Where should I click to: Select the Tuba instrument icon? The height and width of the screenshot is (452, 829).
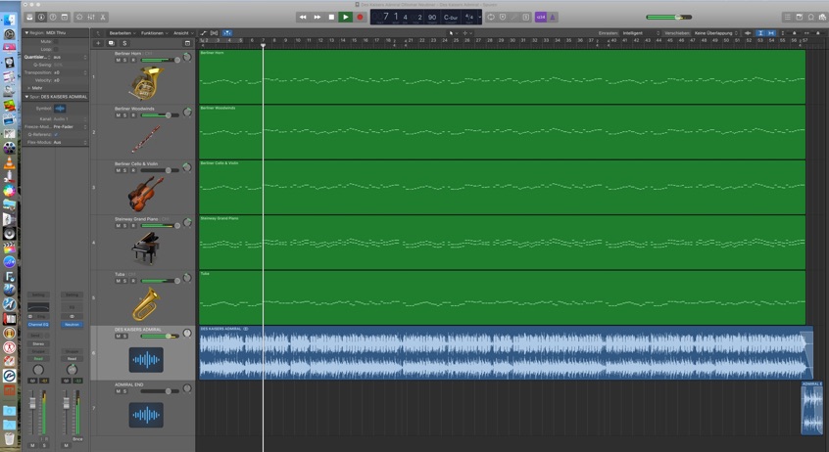point(146,303)
